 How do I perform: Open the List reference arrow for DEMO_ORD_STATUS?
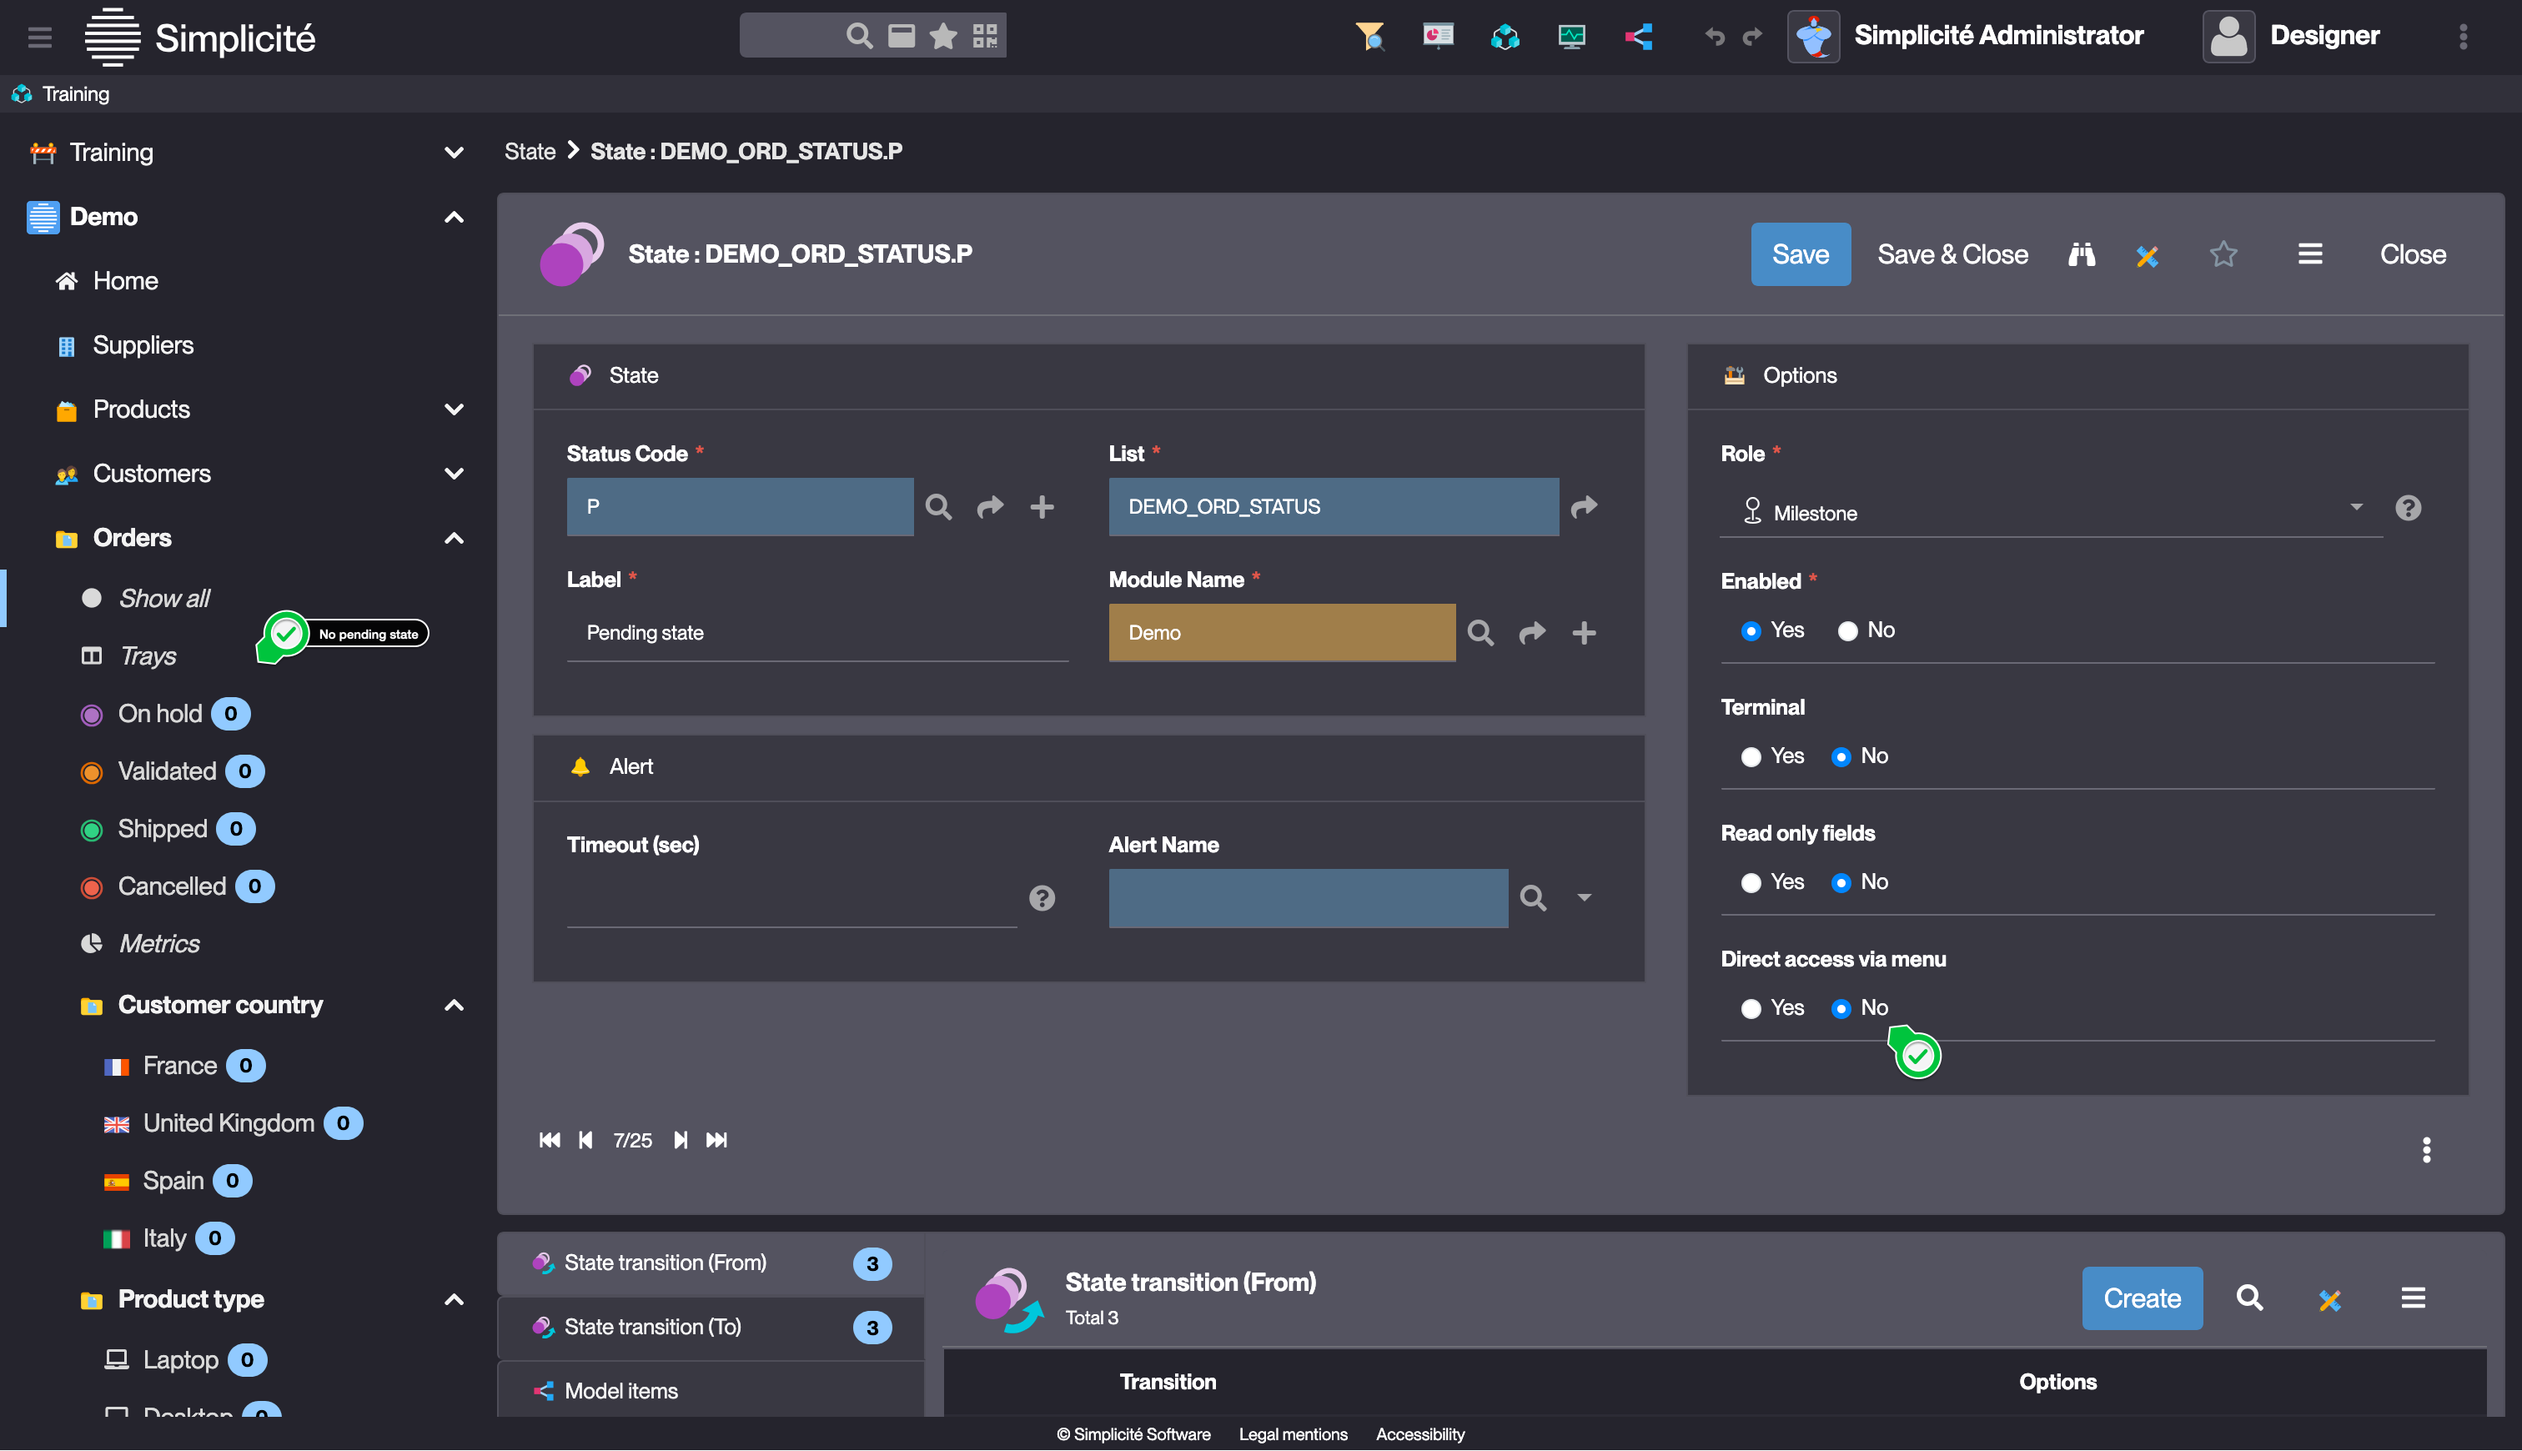1584,507
